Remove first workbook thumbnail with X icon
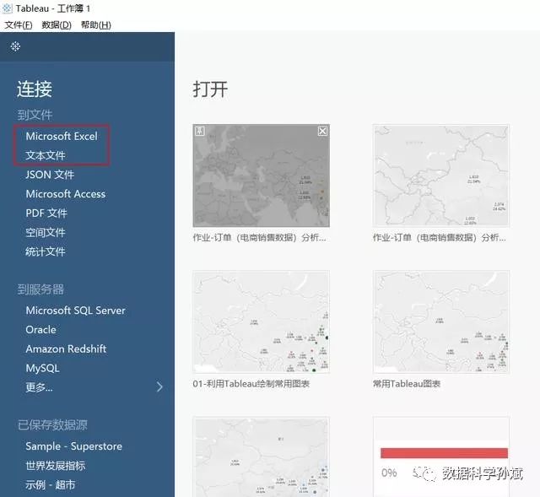This screenshot has height=497, width=540. (322, 132)
